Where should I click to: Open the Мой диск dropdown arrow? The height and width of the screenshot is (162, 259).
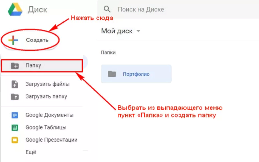pos(138,31)
